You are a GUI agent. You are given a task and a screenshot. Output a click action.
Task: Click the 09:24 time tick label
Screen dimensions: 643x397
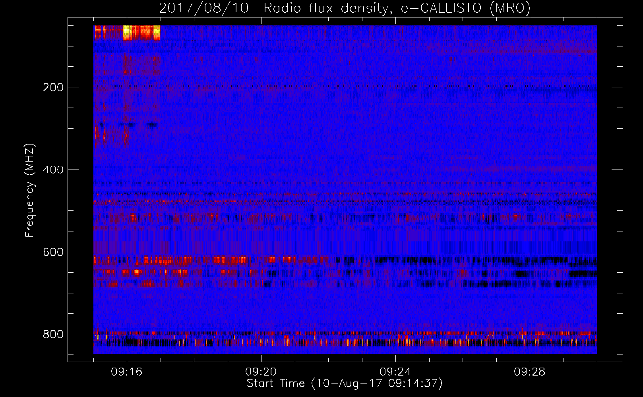(395, 372)
